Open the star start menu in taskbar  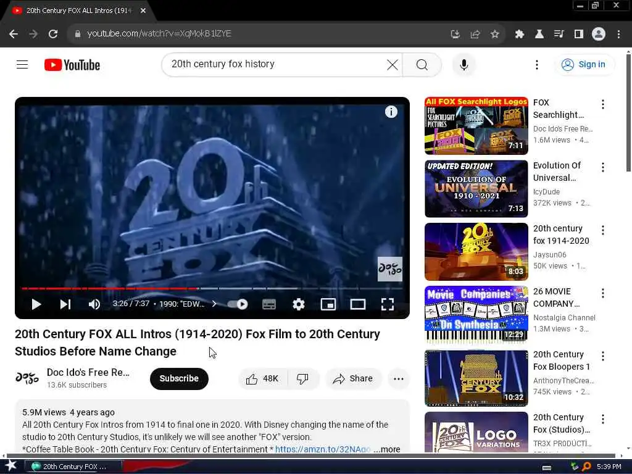point(10,466)
